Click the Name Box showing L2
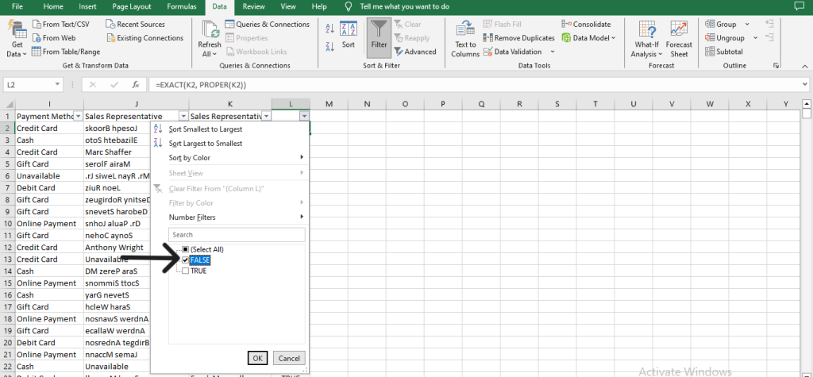 click(29, 84)
